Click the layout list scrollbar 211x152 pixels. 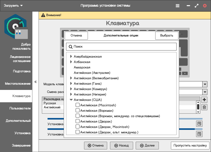198,106
